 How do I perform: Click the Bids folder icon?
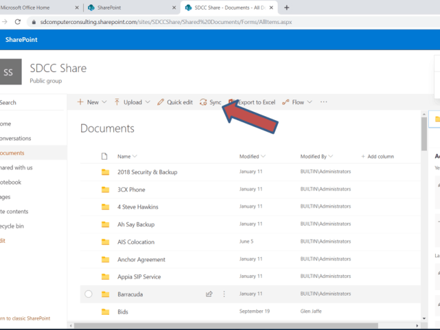(x=105, y=311)
